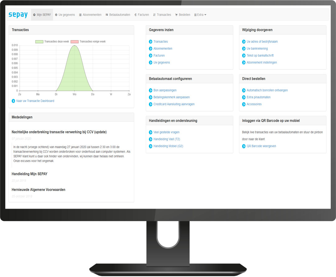The height and width of the screenshot is (277, 336).
Task: Open the Uw bankrekening link
Action: pyautogui.click(x=257, y=49)
